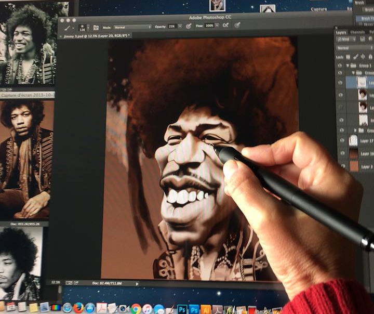Screen dimensions: 374x314
Task: Open the Calendar icon in the Dock
Action: [x=11, y=307]
